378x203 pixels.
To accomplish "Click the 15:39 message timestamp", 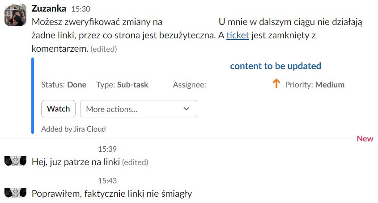I will click(x=107, y=149).
